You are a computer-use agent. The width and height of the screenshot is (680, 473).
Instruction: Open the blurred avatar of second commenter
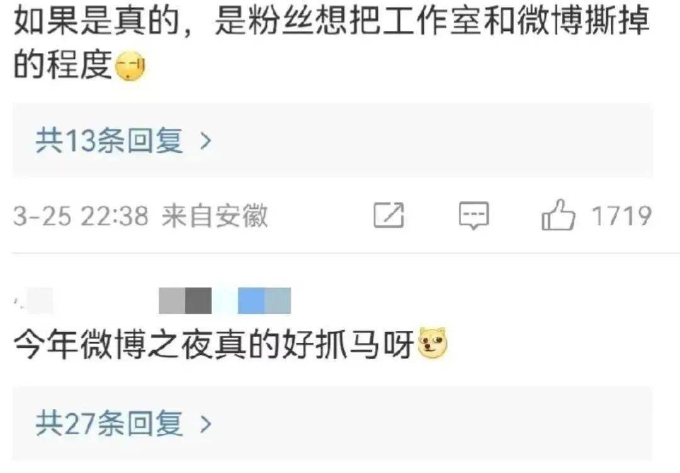[34, 300]
